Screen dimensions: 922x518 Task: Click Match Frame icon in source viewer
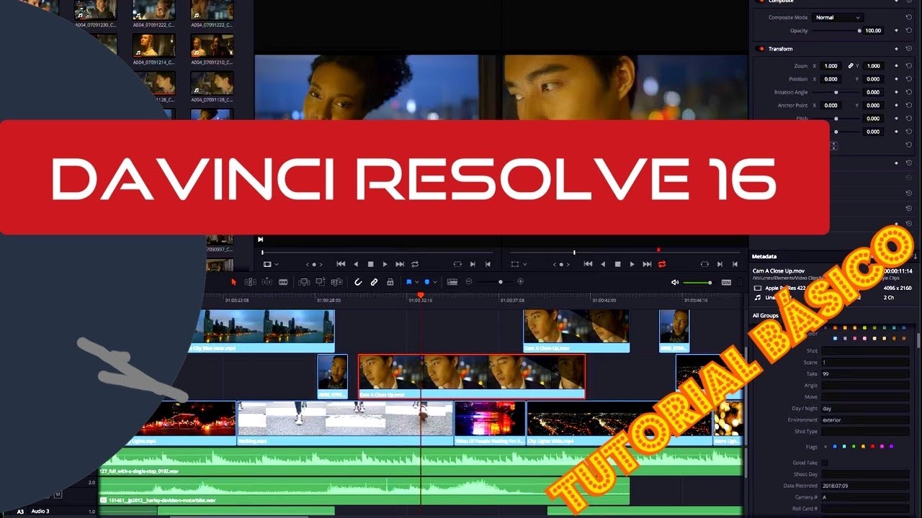coord(457,264)
